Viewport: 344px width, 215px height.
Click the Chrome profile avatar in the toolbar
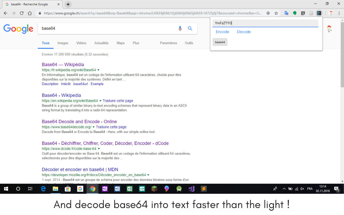pos(331,13)
